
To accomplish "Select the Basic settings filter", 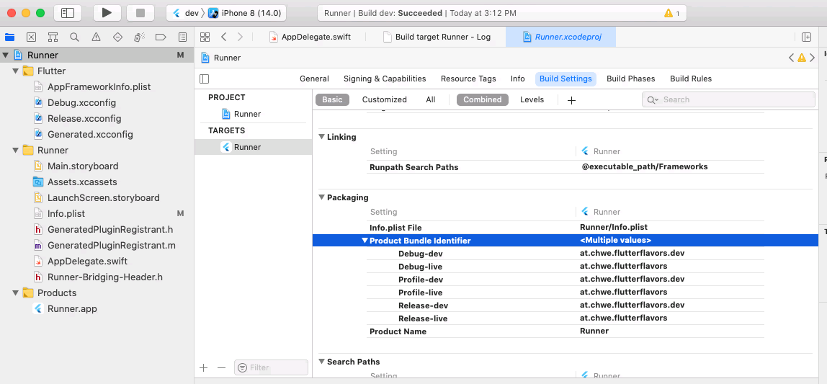I will 332,99.
